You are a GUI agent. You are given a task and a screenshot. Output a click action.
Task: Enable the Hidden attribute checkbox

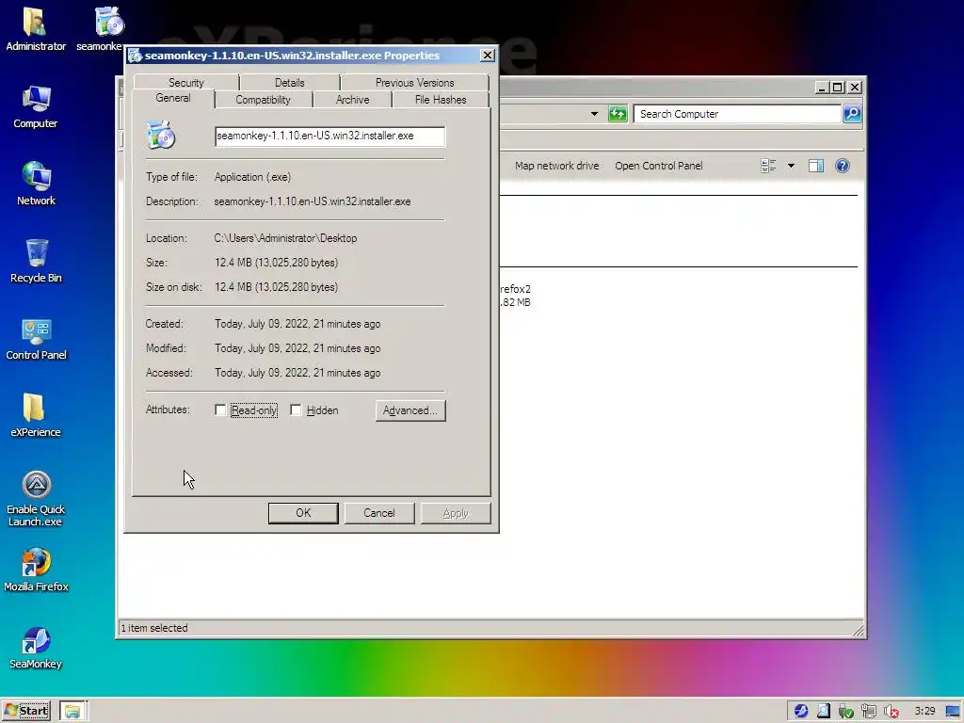pyautogui.click(x=296, y=410)
